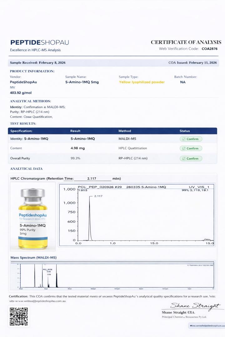This screenshot has width=225, height=337.
Task: Click the QR code at page bottom
Action: [x=19, y=316]
